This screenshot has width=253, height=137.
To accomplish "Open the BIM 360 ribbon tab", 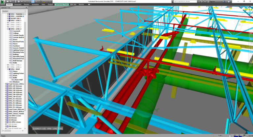I will click(73, 4).
